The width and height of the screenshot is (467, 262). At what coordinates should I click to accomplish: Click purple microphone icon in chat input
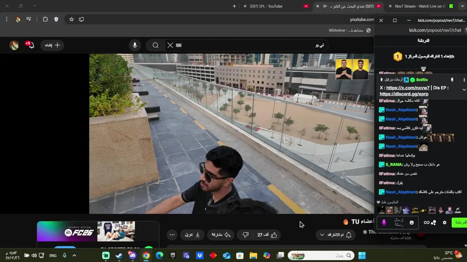point(384,222)
